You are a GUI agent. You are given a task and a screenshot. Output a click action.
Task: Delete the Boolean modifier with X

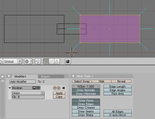64,88
